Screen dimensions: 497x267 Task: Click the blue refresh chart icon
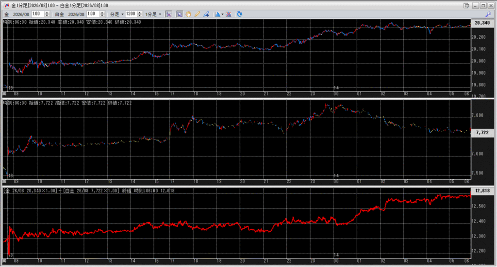tap(239, 14)
